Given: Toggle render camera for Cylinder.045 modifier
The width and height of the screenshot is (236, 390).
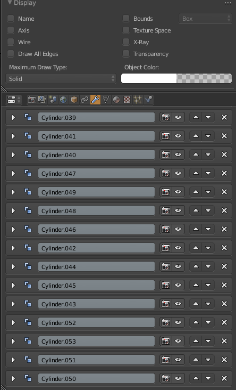Looking at the screenshot, I should coord(166,285).
